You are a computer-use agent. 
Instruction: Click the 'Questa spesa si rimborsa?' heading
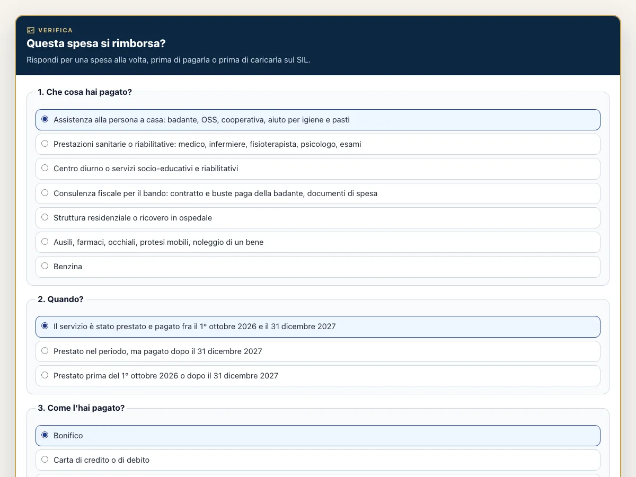(96, 43)
